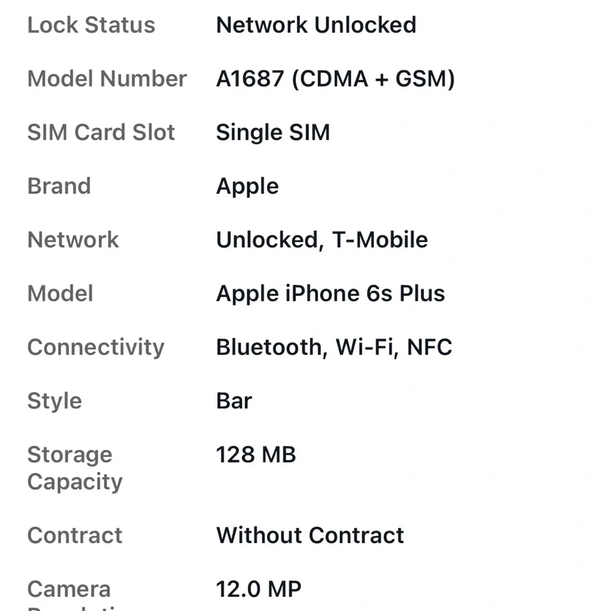Tap the Without Contract value
The width and height of the screenshot is (611, 611).
click(x=310, y=535)
